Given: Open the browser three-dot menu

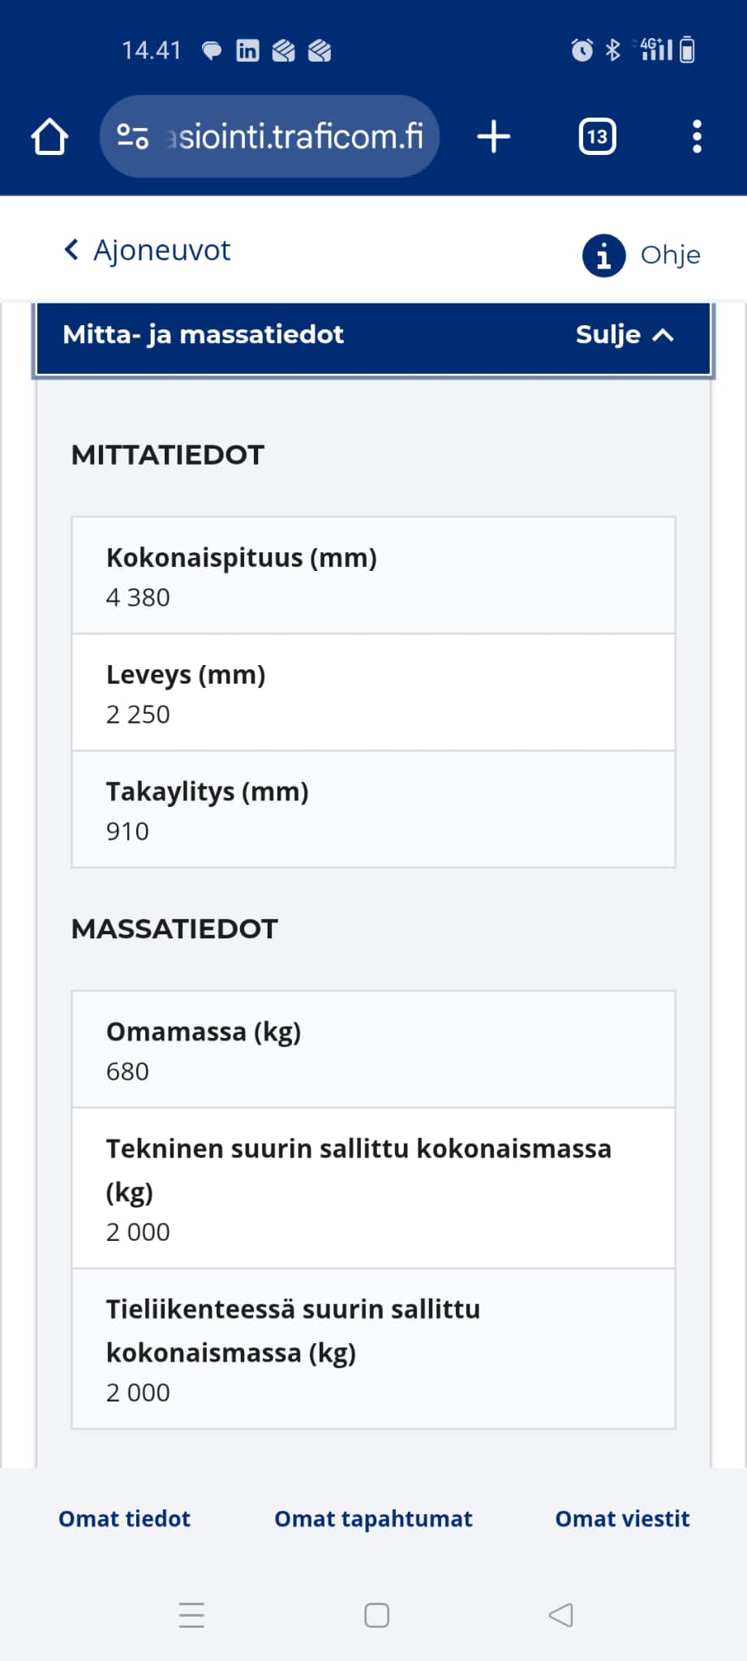Looking at the screenshot, I should 696,136.
